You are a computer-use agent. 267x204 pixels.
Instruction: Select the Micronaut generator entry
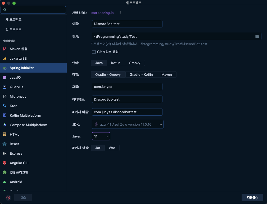pyautogui.click(x=33, y=97)
